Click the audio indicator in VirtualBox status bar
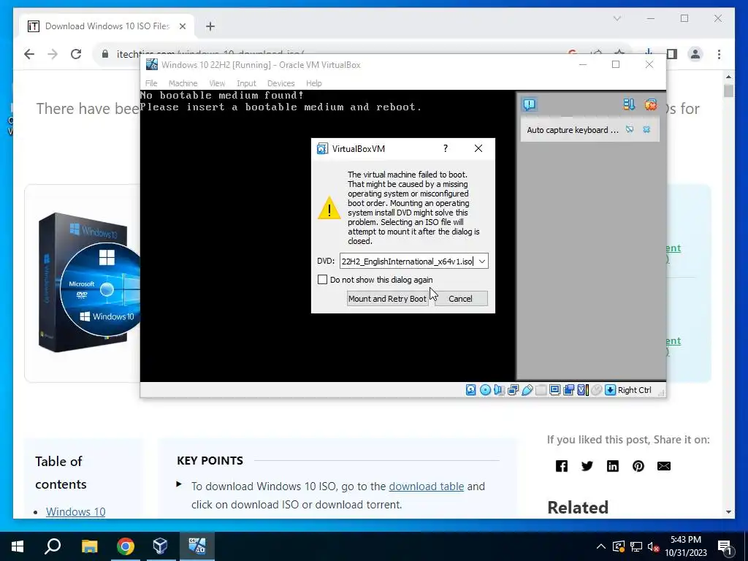 pos(499,390)
